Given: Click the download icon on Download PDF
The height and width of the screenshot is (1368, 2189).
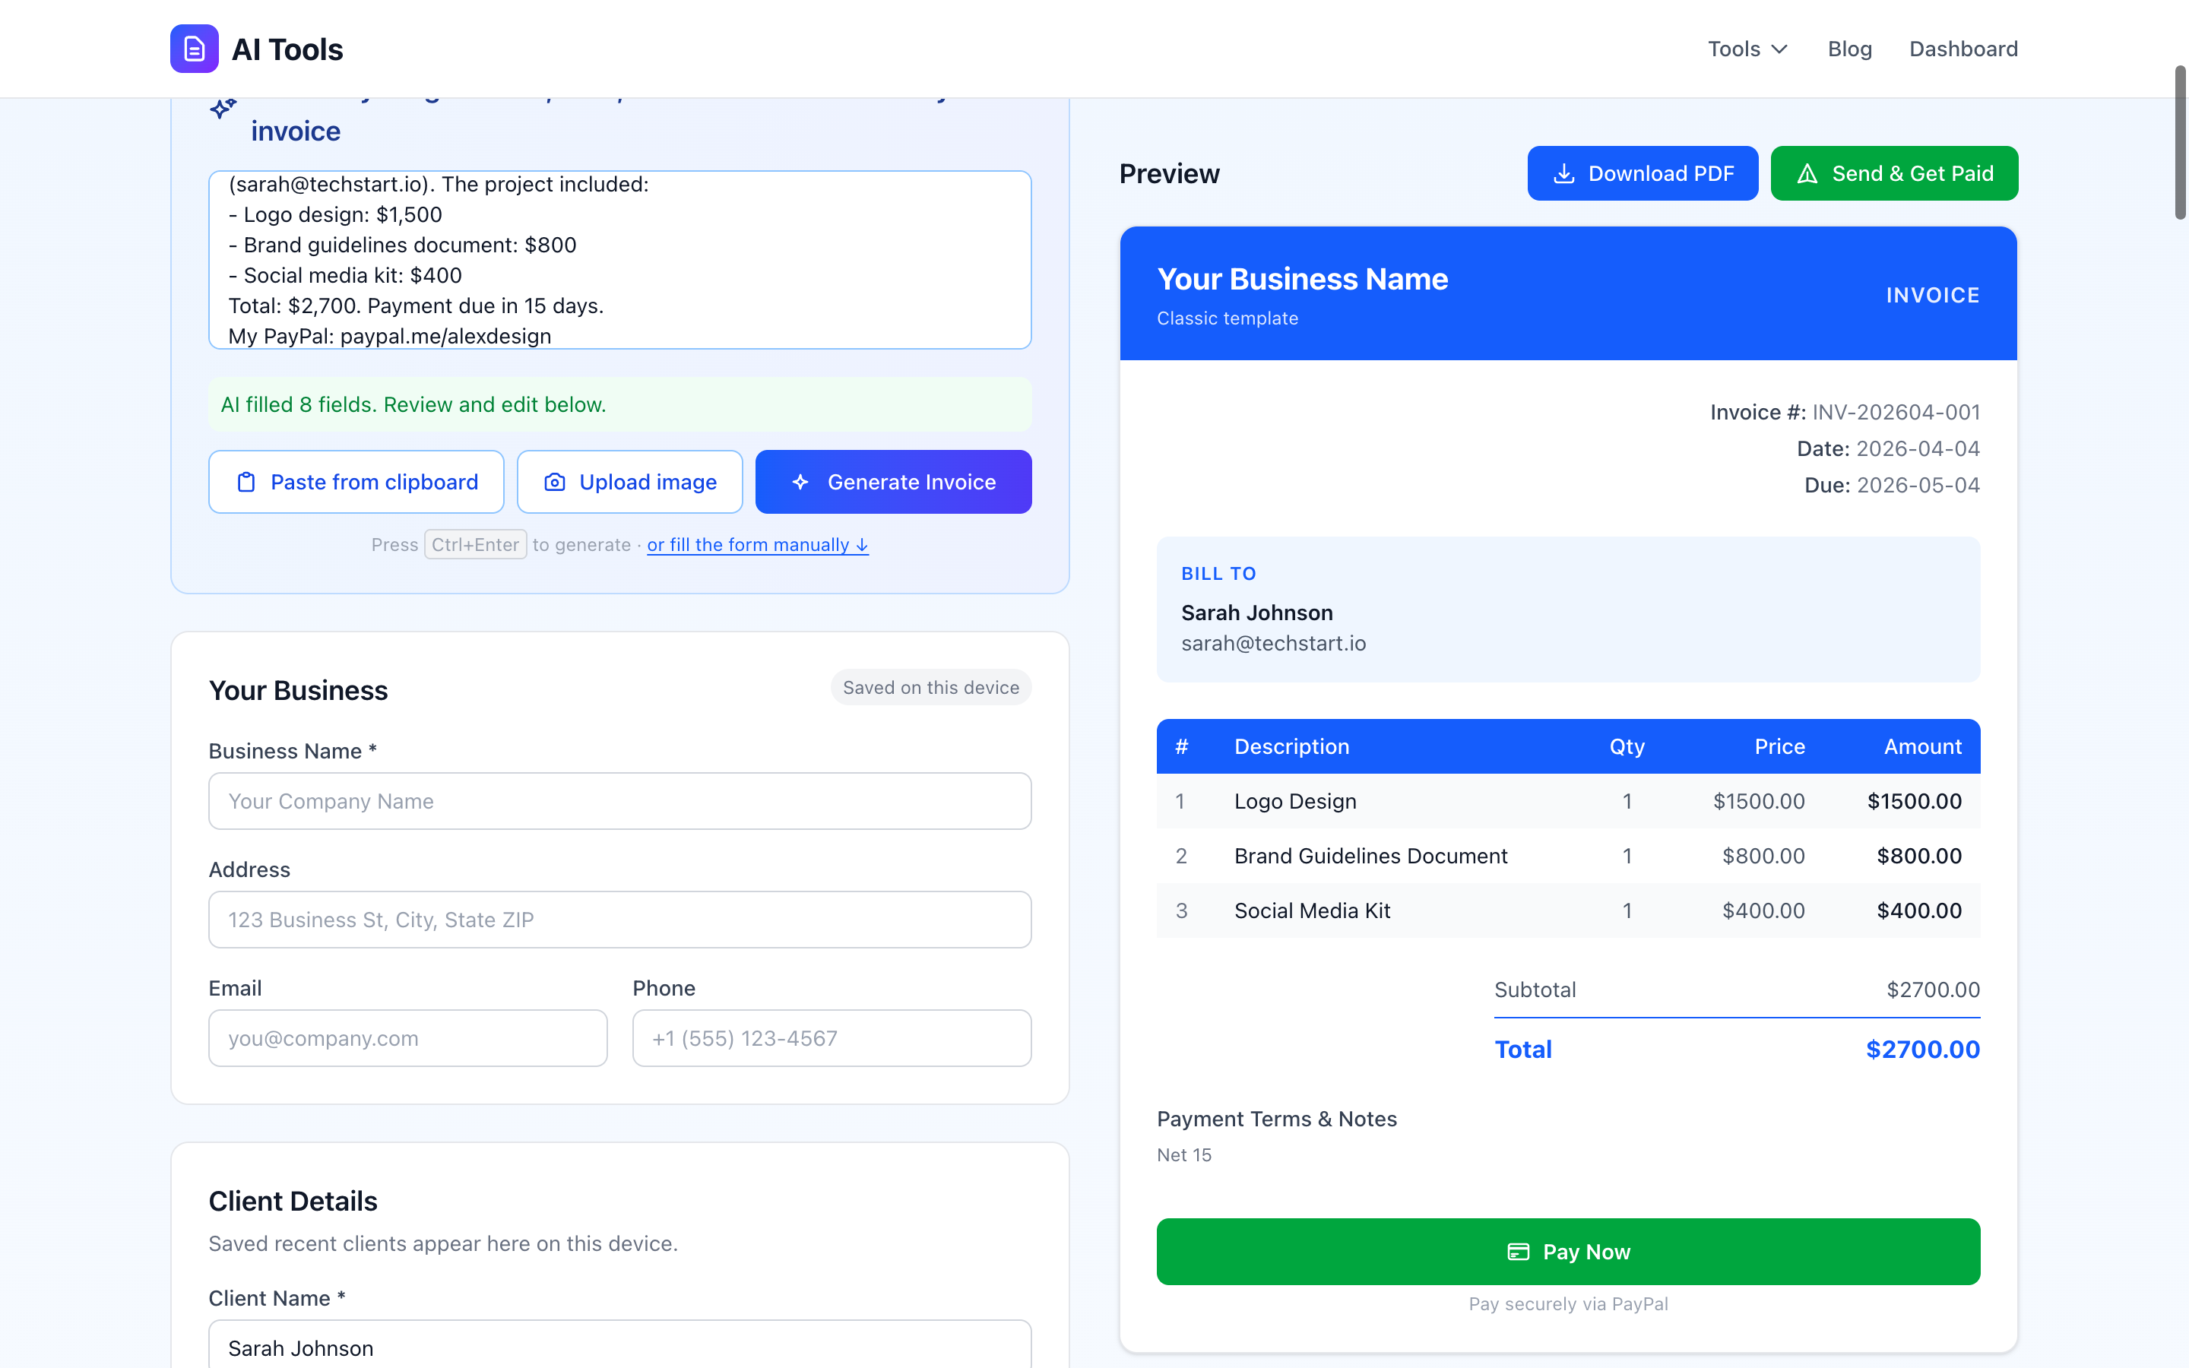Looking at the screenshot, I should pos(1564,173).
